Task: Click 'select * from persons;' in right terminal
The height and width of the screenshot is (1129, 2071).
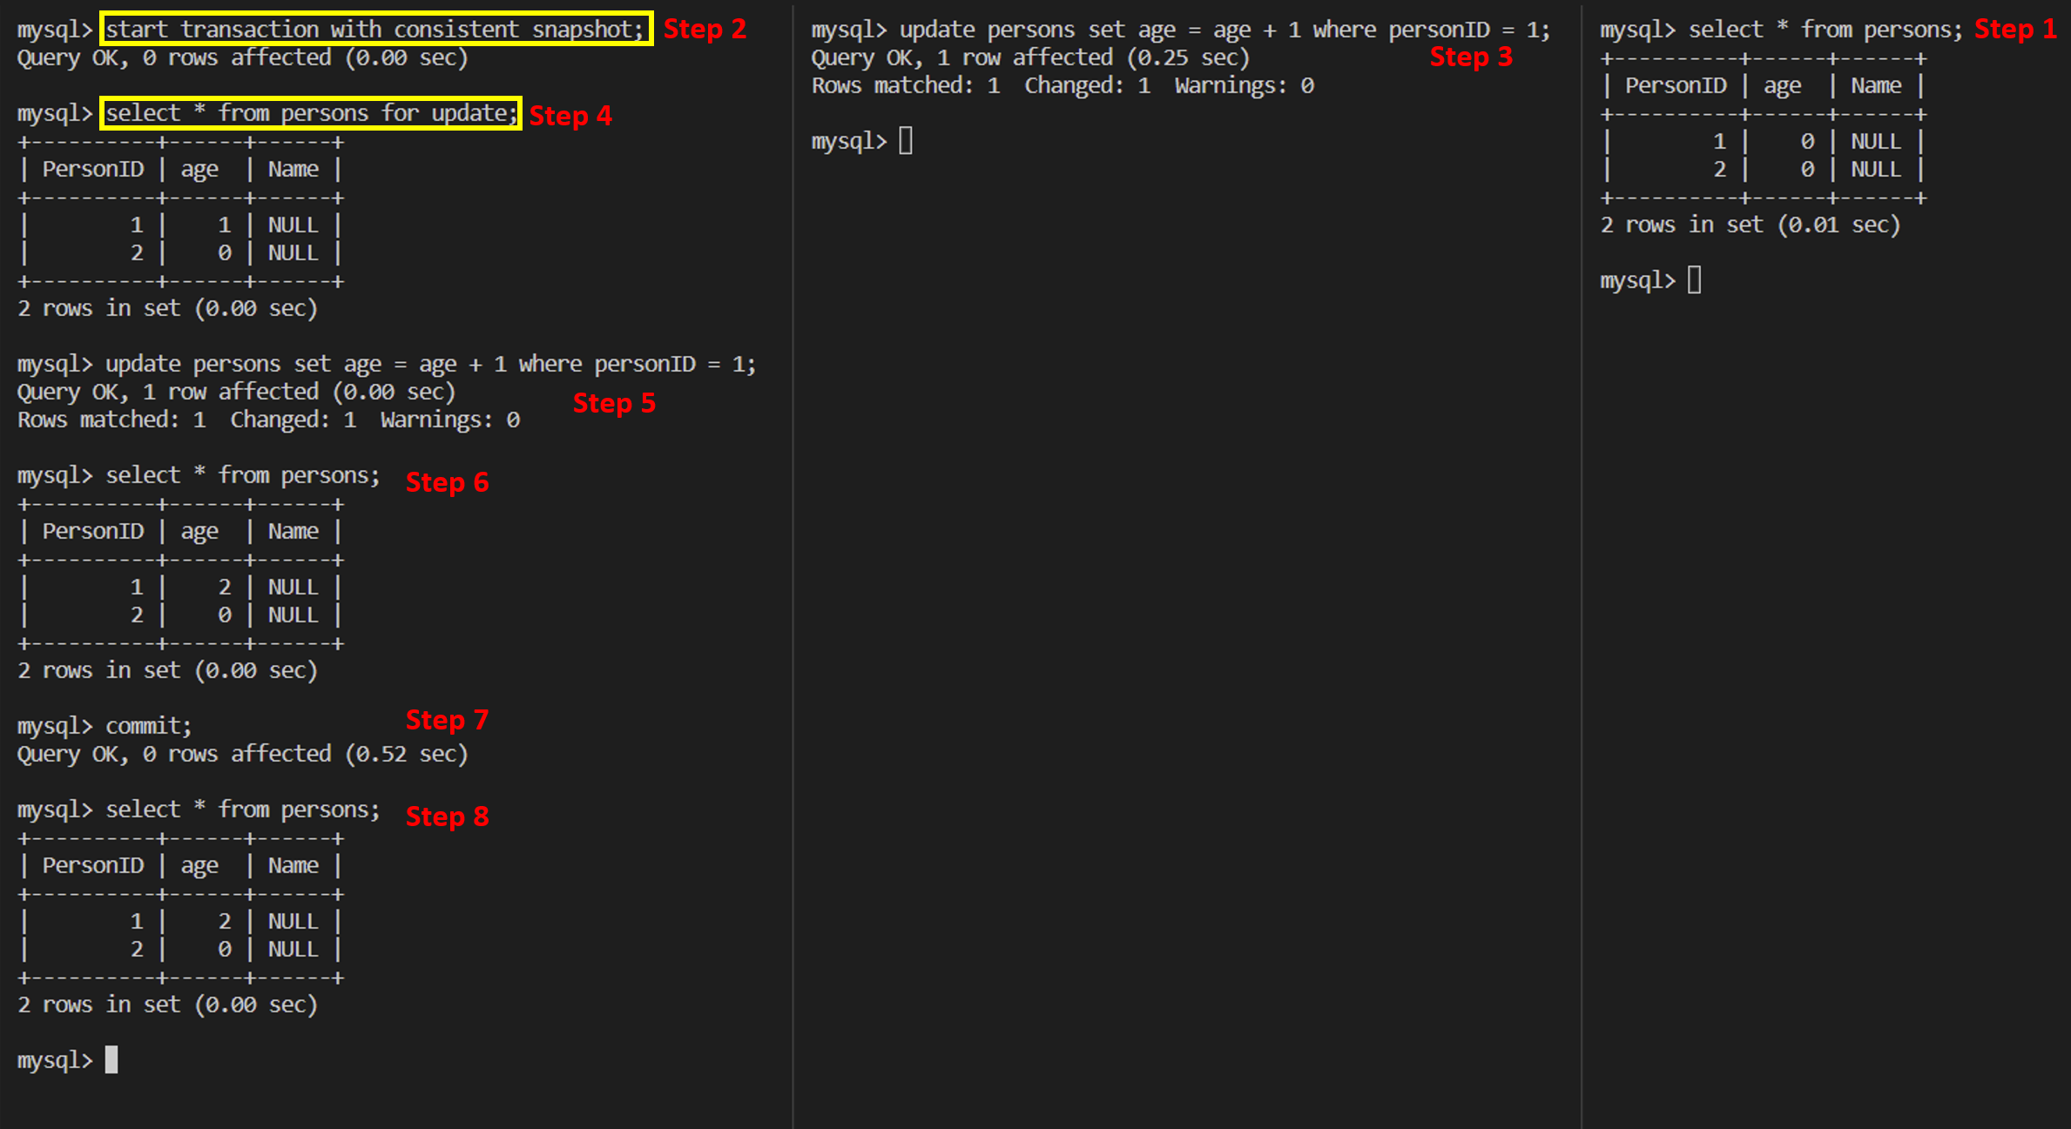Action: point(1825,30)
